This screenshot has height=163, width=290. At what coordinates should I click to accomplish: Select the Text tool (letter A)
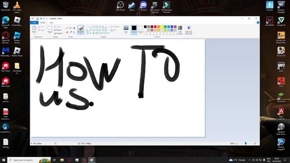[x=74, y=28]
